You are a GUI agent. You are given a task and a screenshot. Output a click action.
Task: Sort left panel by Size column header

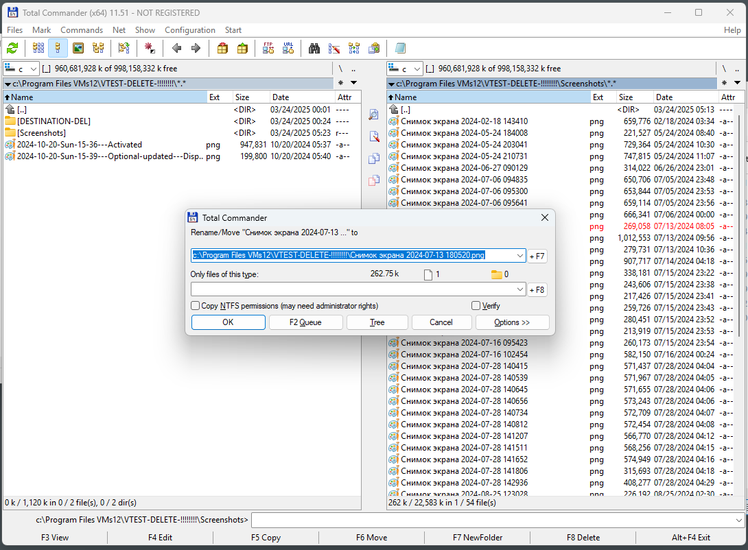pyautogui.click(x=251, y=97)
